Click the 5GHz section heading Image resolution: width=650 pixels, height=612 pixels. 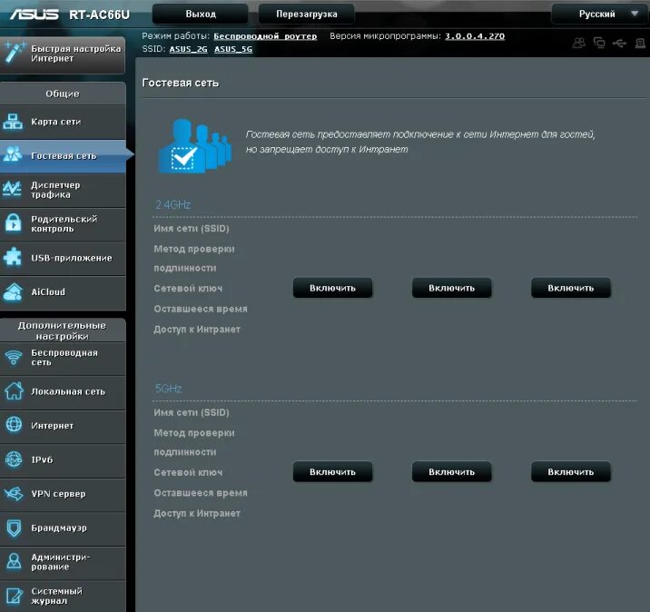[x=168, y=389]
